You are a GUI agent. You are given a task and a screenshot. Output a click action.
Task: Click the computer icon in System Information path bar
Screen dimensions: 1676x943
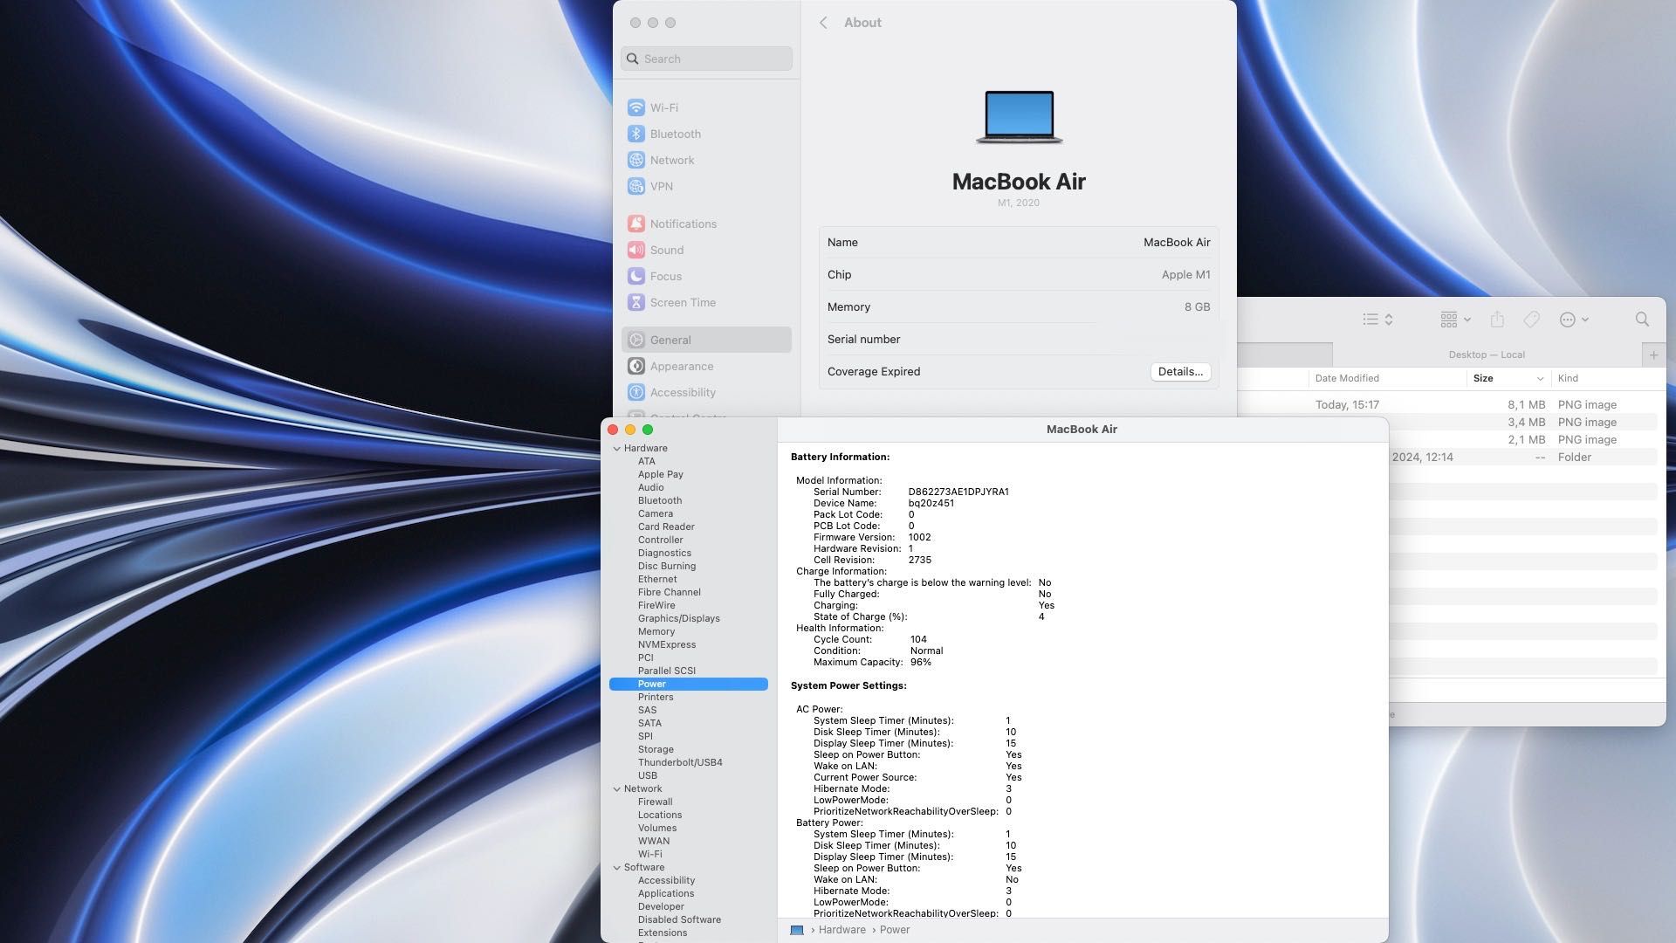click(x=796, y=930)
